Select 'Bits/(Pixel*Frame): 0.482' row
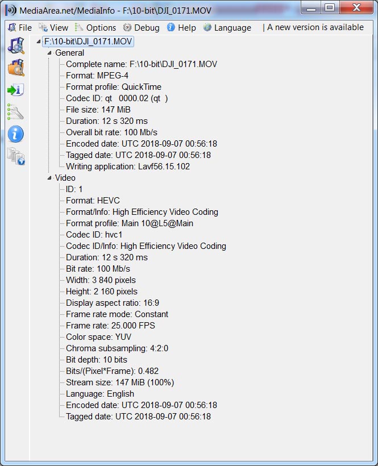The image size is (378, 466). pyautogui.click(x=113, y=371)
